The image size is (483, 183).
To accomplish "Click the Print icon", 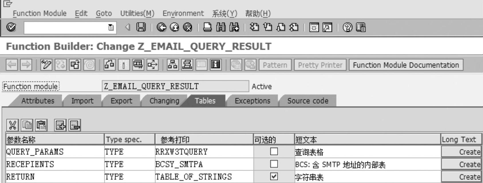I will click(207, 27).
